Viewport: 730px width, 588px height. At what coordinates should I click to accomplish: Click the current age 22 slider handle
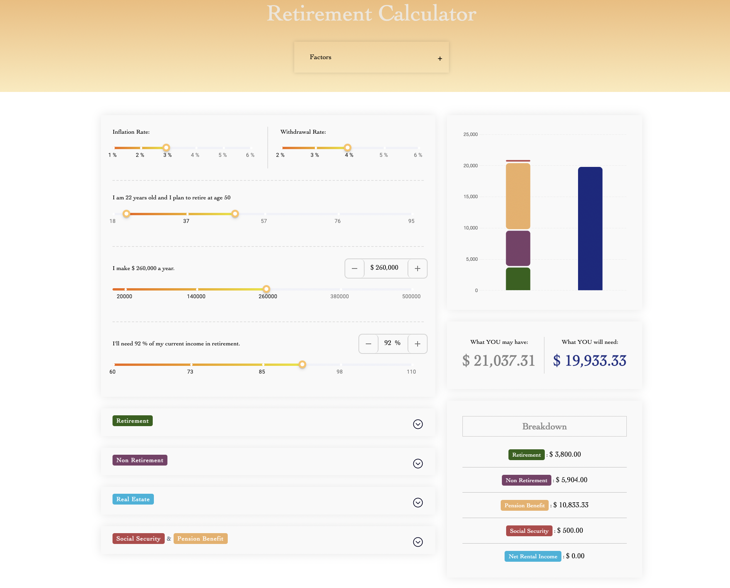[126, 214]
